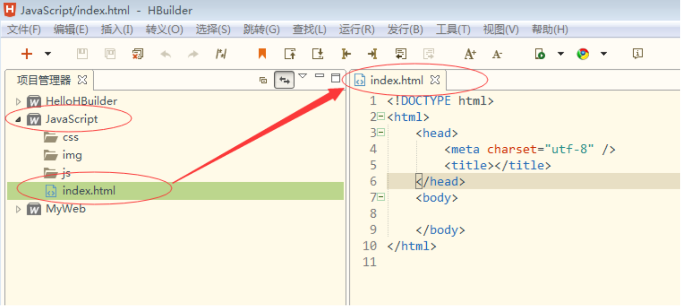Select the MyWeb project
The height and width of the screenshot is (307, 692).
(x=66, y=209)
